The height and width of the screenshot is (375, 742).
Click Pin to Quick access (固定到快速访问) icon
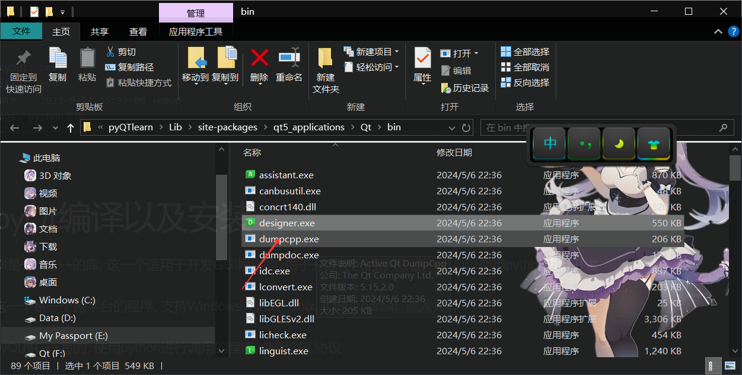(x=24, y=58)
